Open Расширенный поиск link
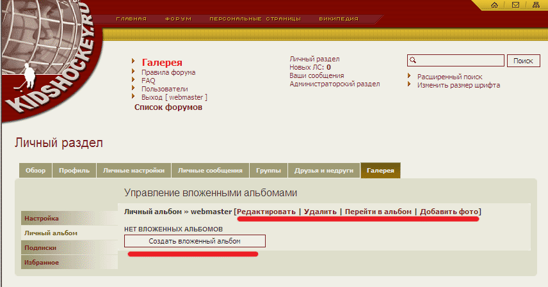Image resolution: width=548 pixels, height=287 pixels. 450,77
